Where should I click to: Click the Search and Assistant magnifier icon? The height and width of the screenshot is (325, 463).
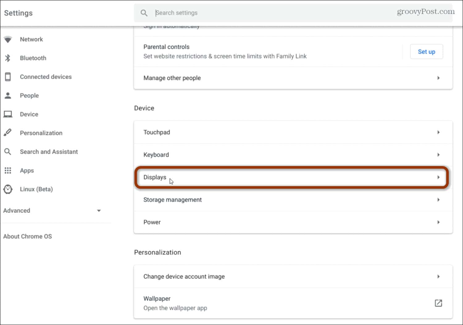coord(8,152)
